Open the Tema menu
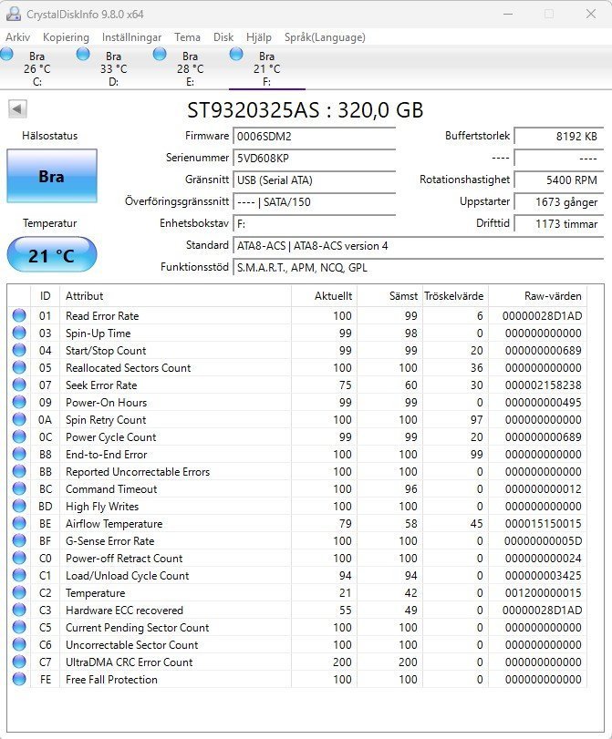 tap(187, 37)
